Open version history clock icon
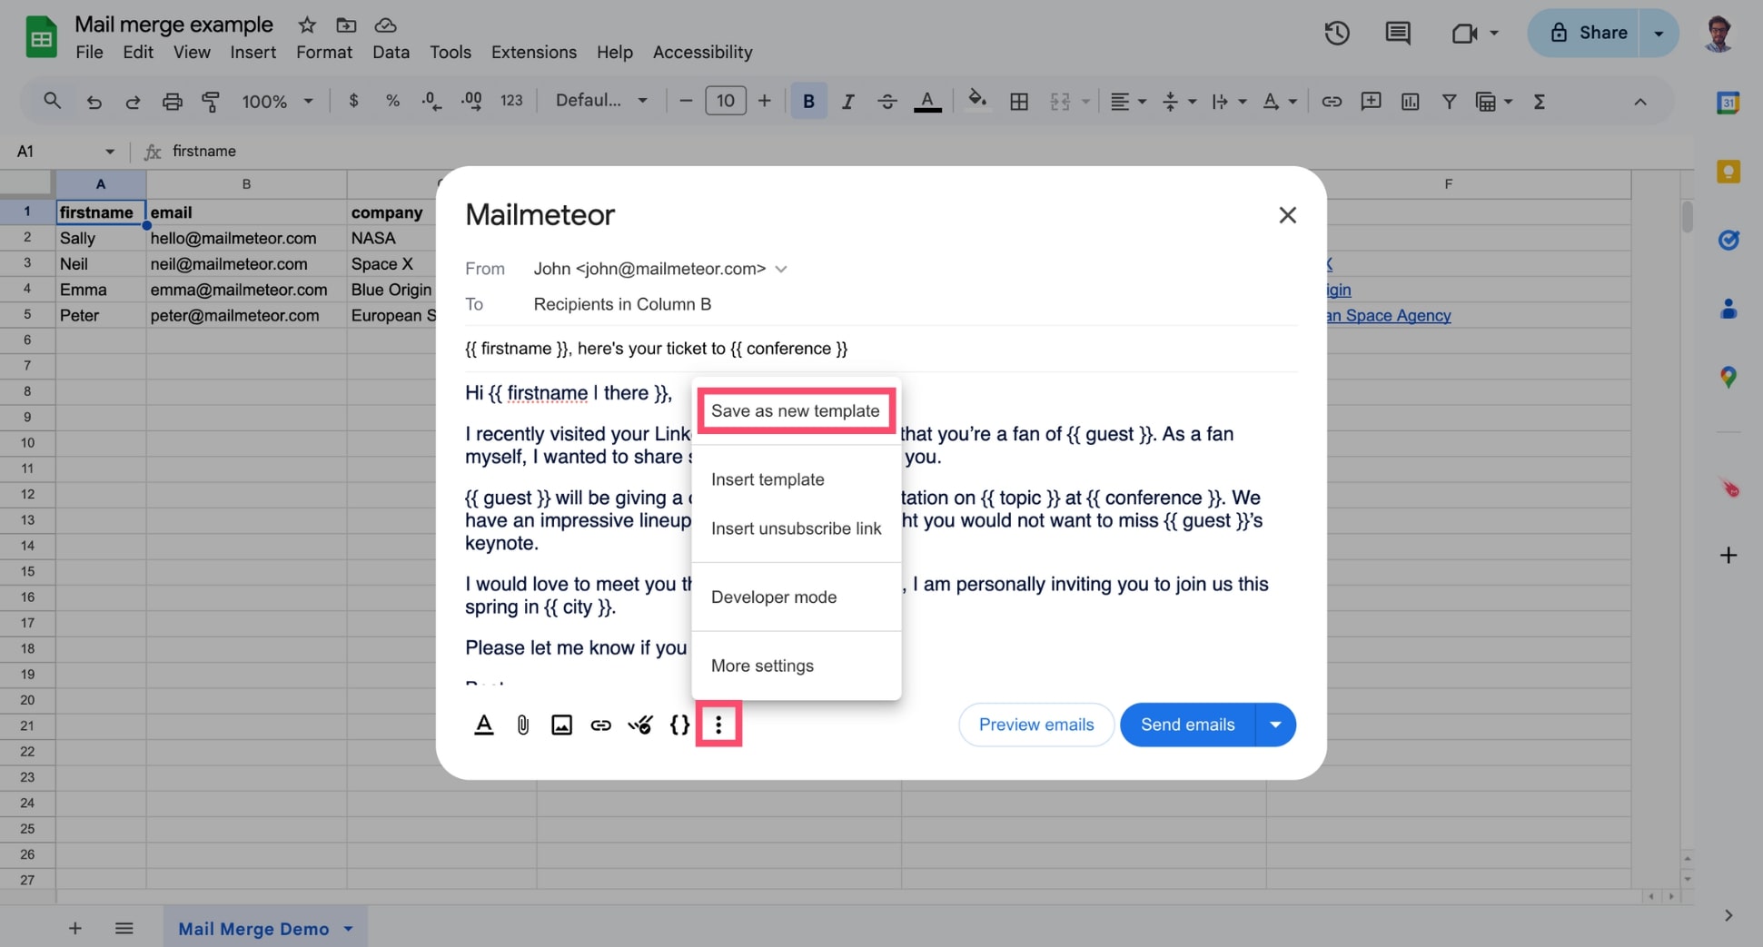This screenshot has width=1763, height=947. (x=1336, y=34)
